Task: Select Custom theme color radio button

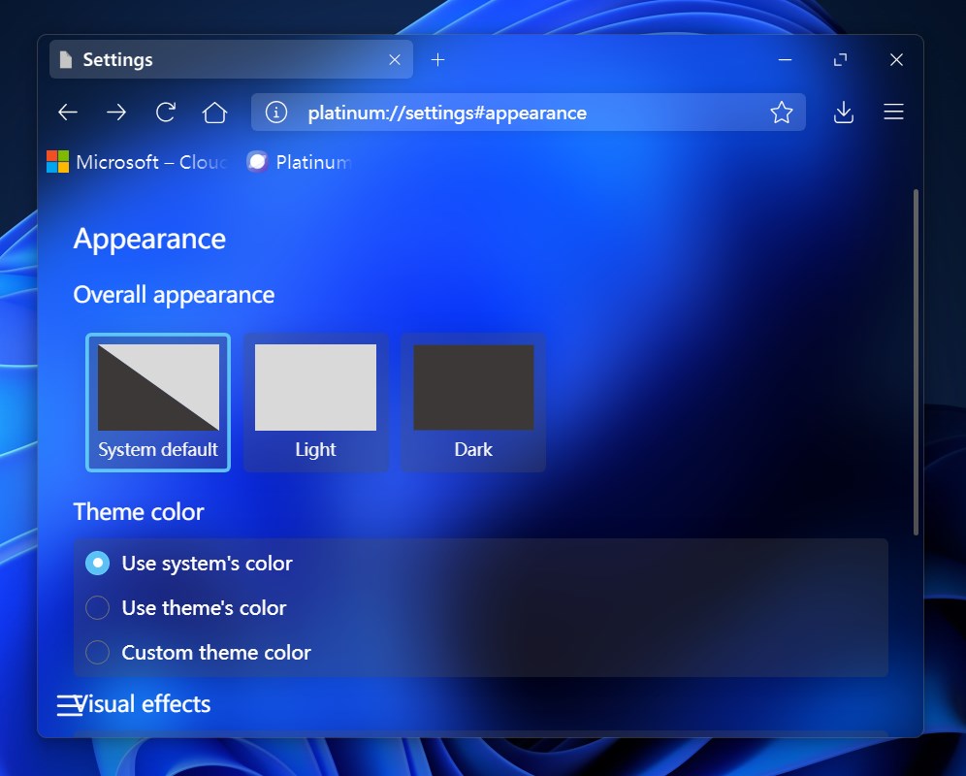Action: (x=97, y=652)
